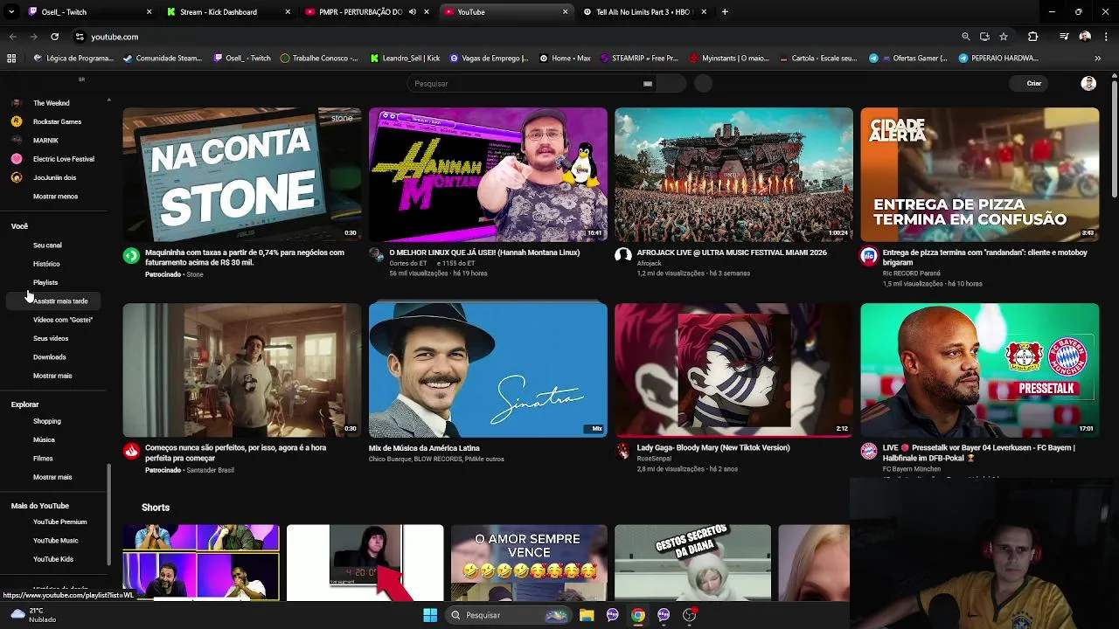Collapse subscriptions with Mostrar menos

[55, 197]
